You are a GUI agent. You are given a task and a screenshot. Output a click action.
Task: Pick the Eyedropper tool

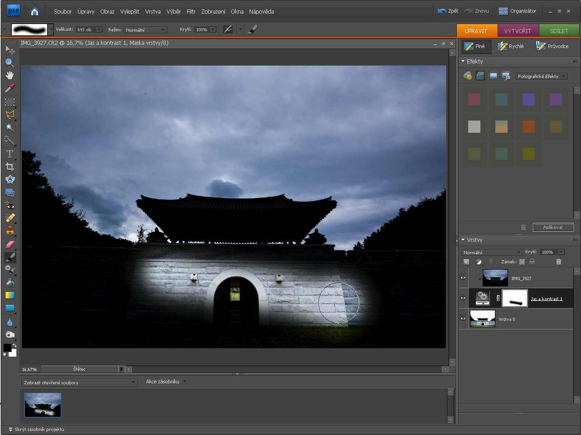(x=10, y=88)
